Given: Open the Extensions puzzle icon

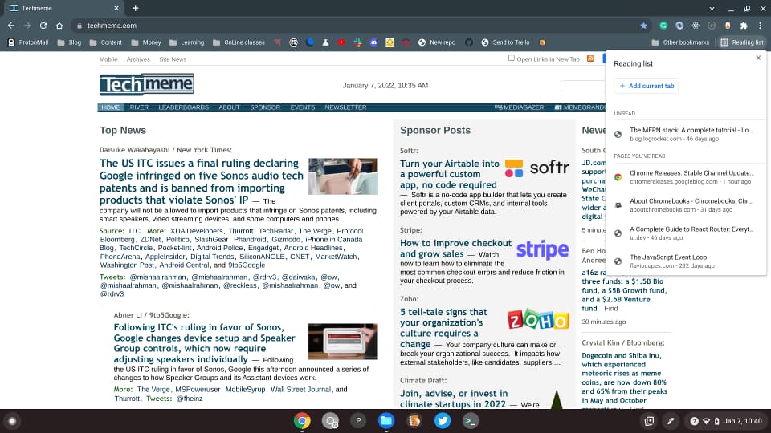Looking at the screenshot, I should pyautogui.click(x=744, y=26).
